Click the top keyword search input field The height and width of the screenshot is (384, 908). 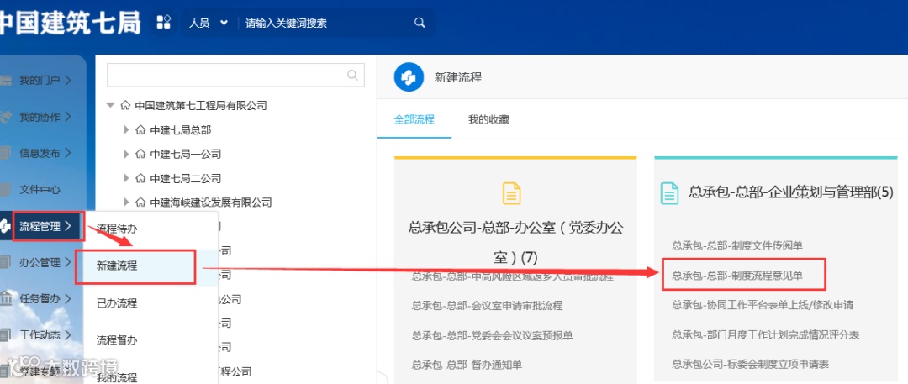click(327, 24)
